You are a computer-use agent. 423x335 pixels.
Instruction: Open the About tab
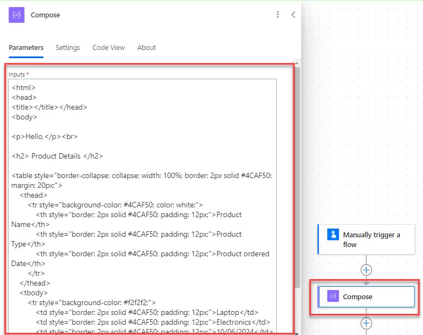coord(146,48)
